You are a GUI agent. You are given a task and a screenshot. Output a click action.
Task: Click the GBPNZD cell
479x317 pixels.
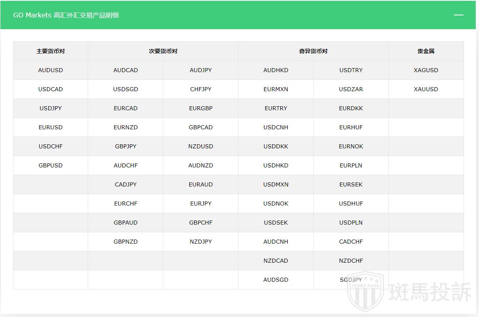click(126, 242)
